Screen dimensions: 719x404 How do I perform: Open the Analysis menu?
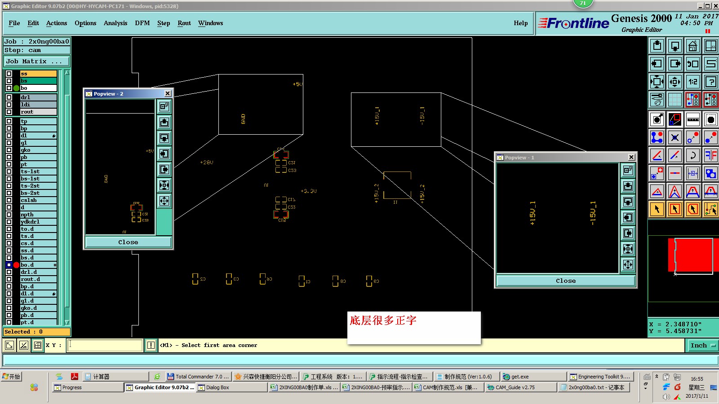pyautogui.click(x=115, y=23)
